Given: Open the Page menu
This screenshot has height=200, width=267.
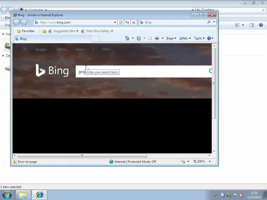Looking at the screenshot, I should [x=171, y=38].
